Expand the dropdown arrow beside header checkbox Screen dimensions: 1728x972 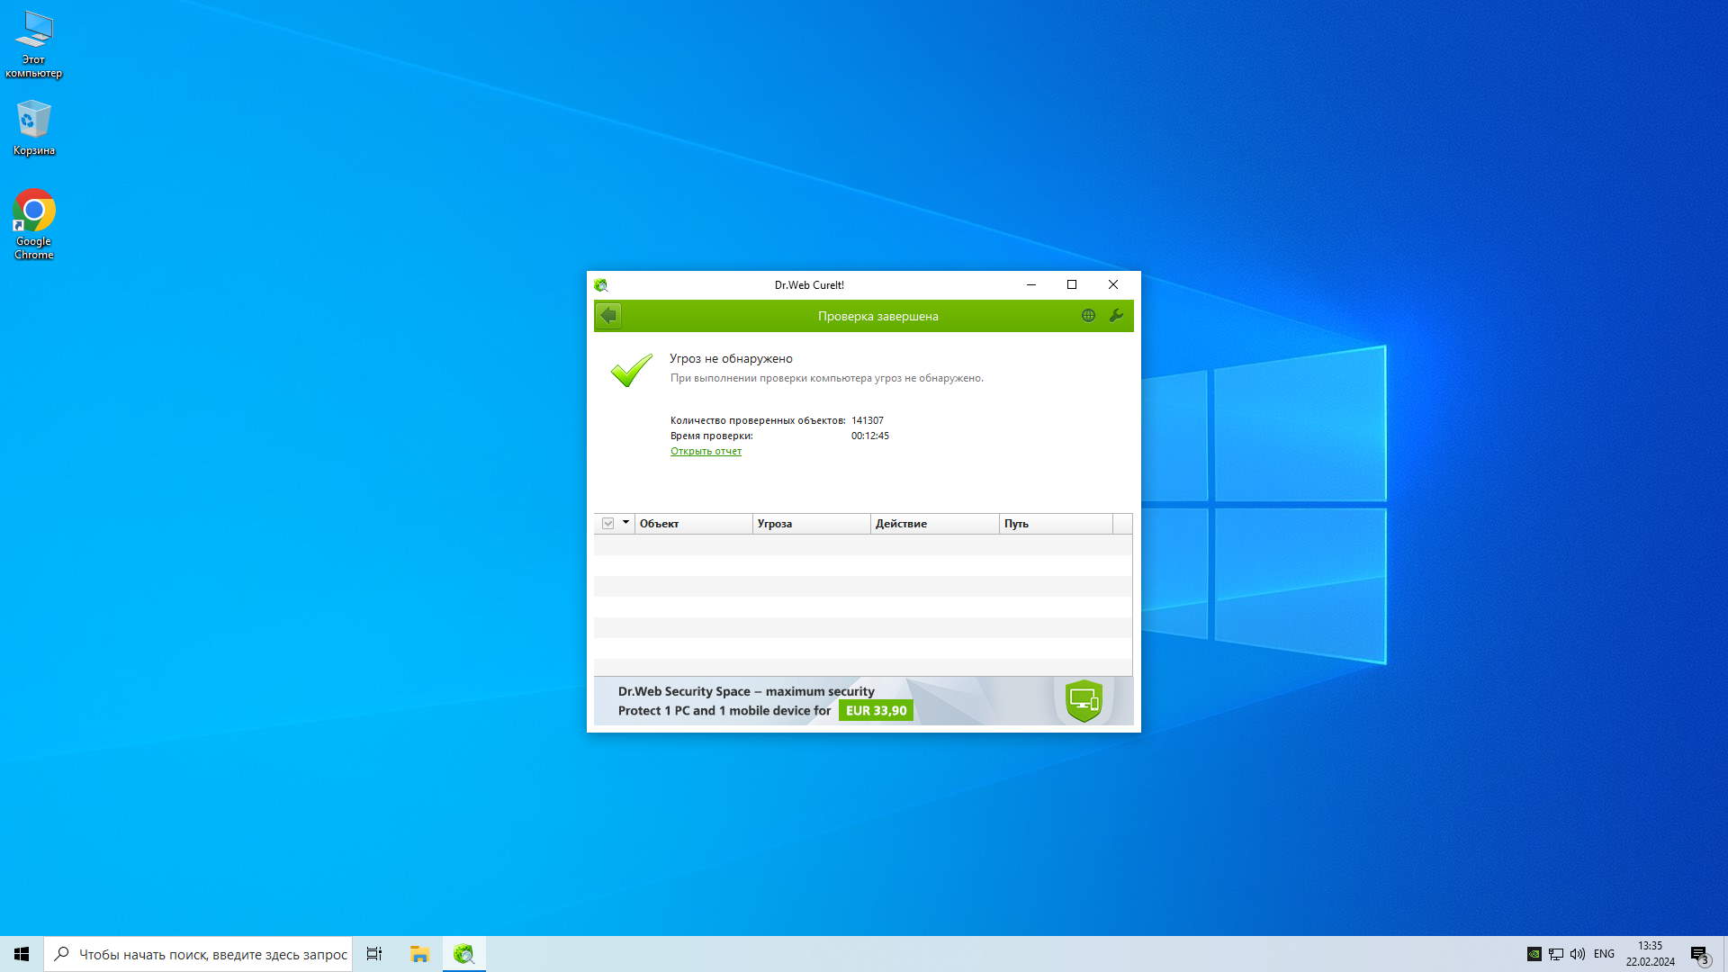tap(625, 523)
